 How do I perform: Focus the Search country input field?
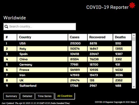(40, 27)
